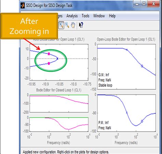Maximize the SISO Design window
162x154 pixels.
[x=144, y=4]
